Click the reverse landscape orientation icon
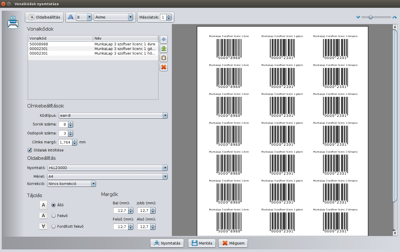 [x=43, y=226]
